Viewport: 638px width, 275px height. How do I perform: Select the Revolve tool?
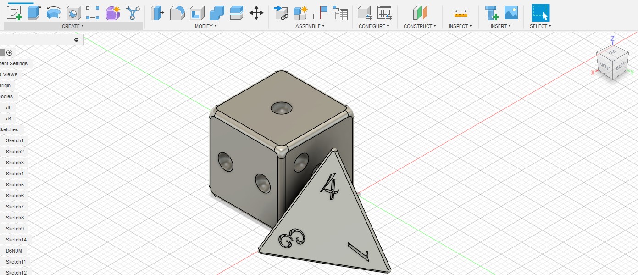coord(54,13)
